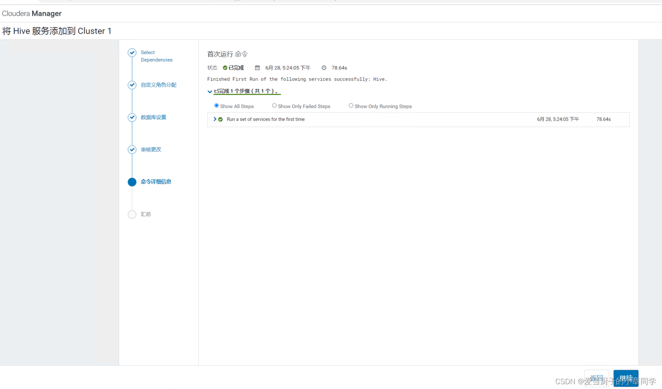Viewport: 662px width, 389px height.
Task: Click the calendar icon beside start time
Action: [258, 68]
